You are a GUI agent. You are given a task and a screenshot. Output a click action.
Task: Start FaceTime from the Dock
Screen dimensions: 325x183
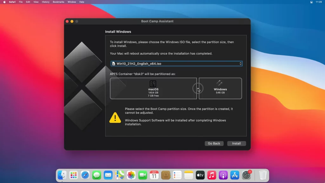pos(143,175)
